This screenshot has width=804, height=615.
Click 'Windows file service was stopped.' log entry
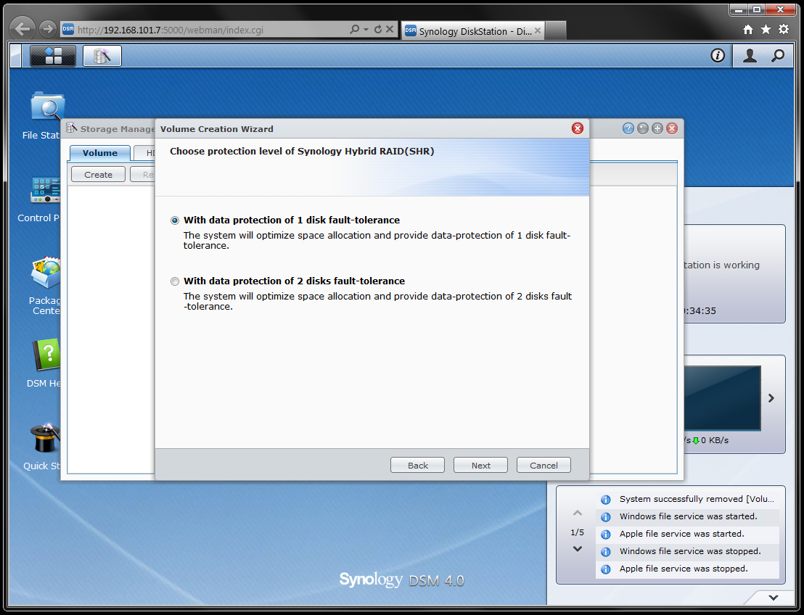pyautogui.click(x=689, y=551)
